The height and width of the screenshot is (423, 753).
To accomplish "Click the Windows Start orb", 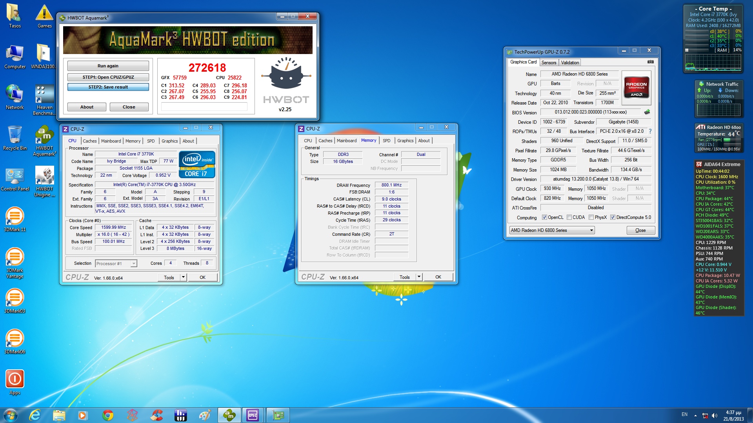I will tap(10, 415).
